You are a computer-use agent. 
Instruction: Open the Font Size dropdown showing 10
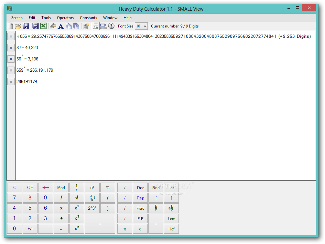[x=141, y=26]
